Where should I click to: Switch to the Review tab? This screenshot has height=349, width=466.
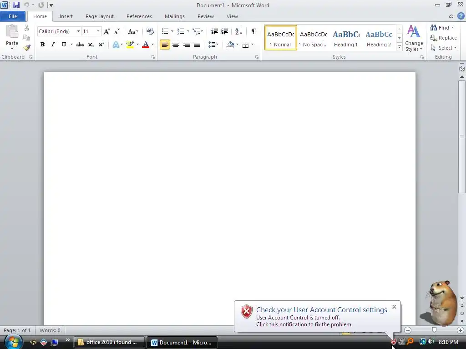pyautogui.click(x=206, y=16)
